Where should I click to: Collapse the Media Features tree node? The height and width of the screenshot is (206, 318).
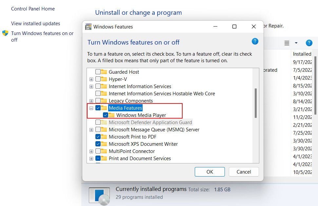pyautogui.click(x=91, y=108)
